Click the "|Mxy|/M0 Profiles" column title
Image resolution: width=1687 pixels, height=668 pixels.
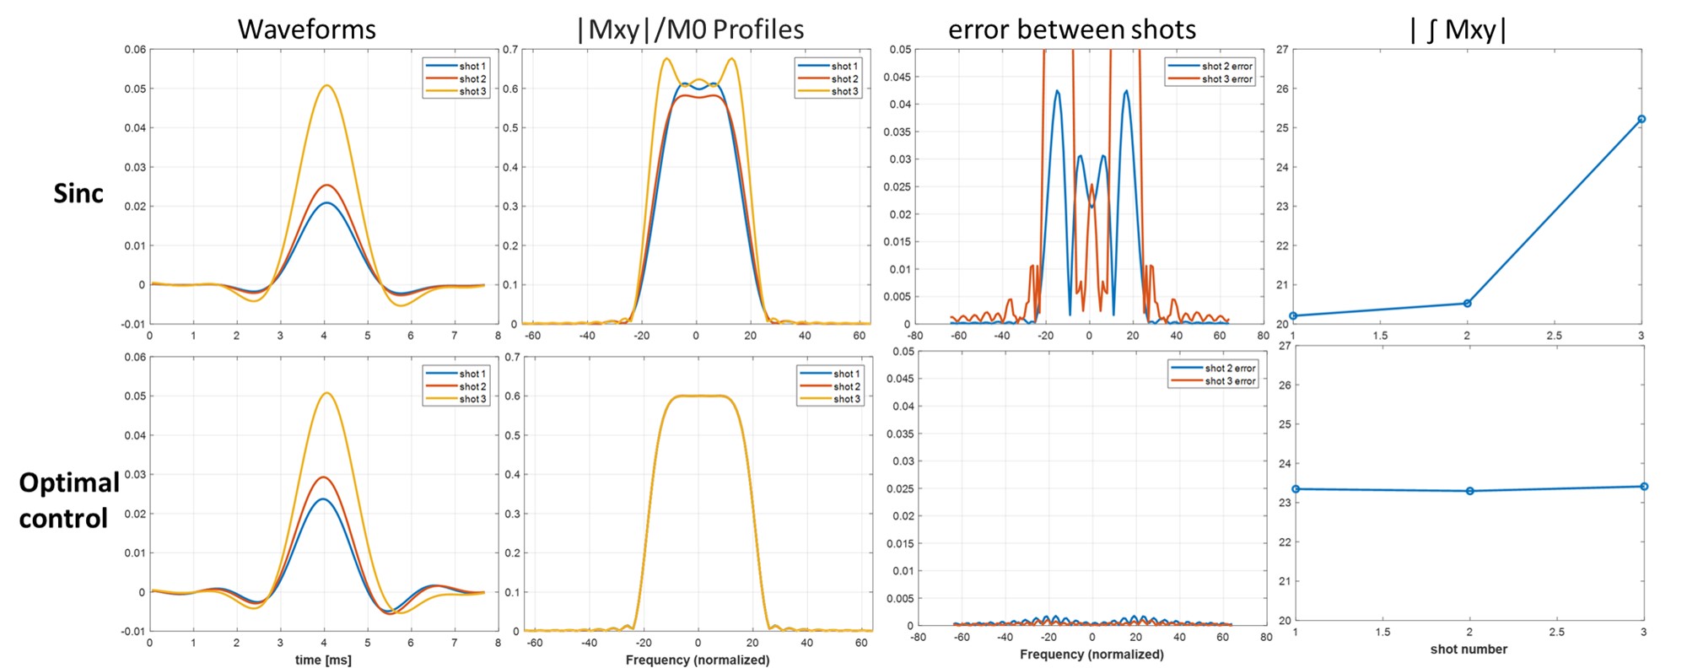pos(690,30)
